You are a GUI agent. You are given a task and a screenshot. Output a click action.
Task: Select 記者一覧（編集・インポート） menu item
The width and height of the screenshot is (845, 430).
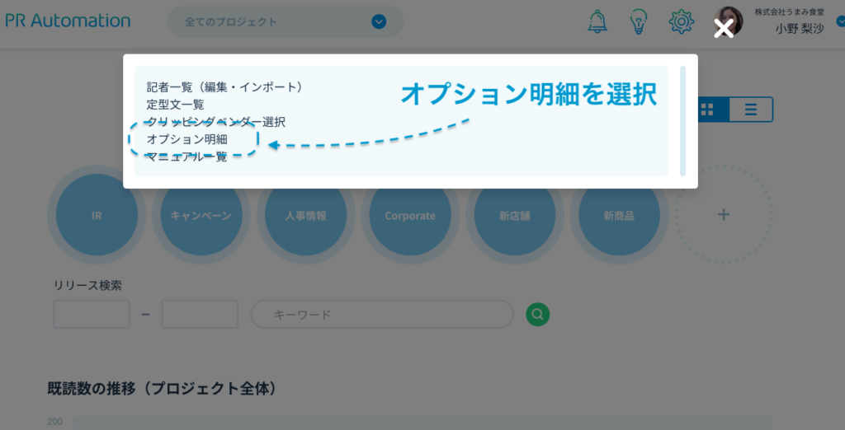224,86
